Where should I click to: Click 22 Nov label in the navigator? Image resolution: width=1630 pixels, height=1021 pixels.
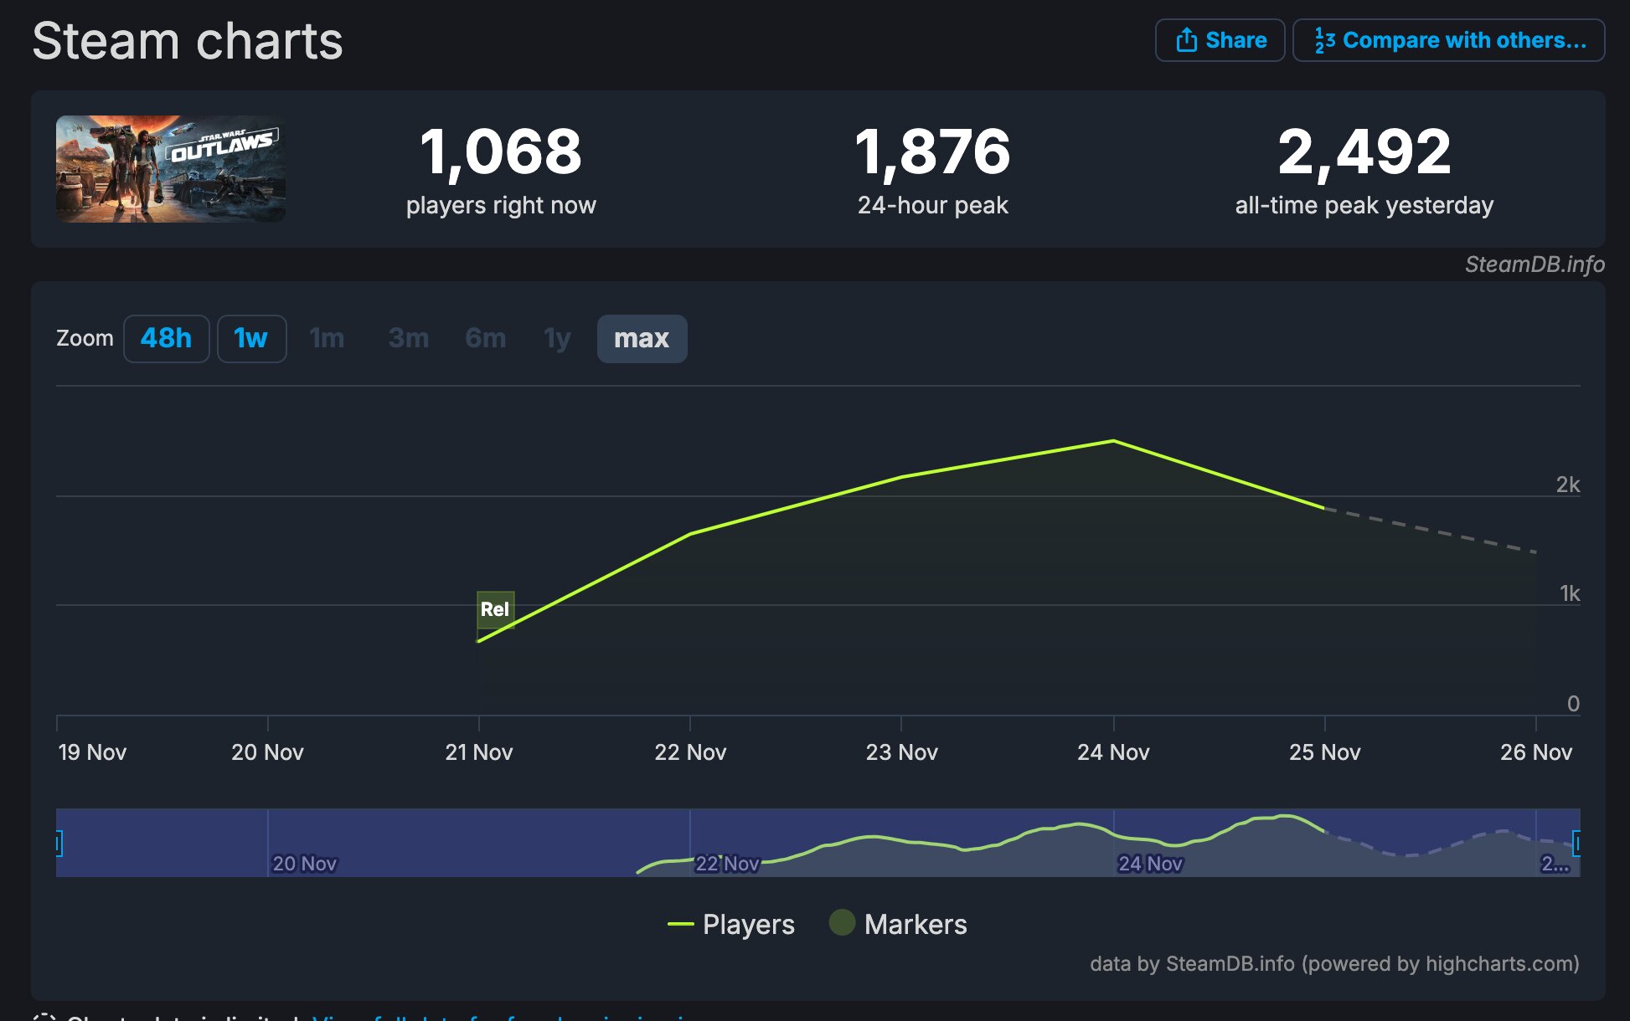point(727,863)
